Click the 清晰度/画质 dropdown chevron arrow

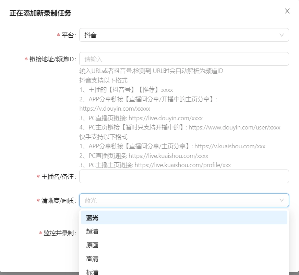tap(282, 200)
